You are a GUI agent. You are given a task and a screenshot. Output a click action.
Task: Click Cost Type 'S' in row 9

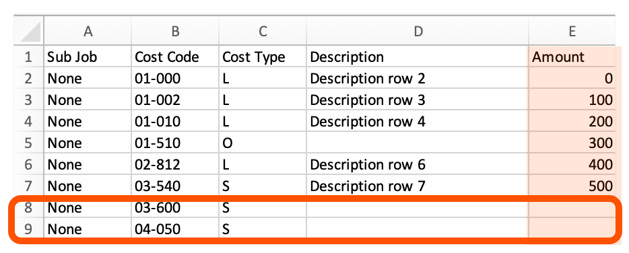263,229
